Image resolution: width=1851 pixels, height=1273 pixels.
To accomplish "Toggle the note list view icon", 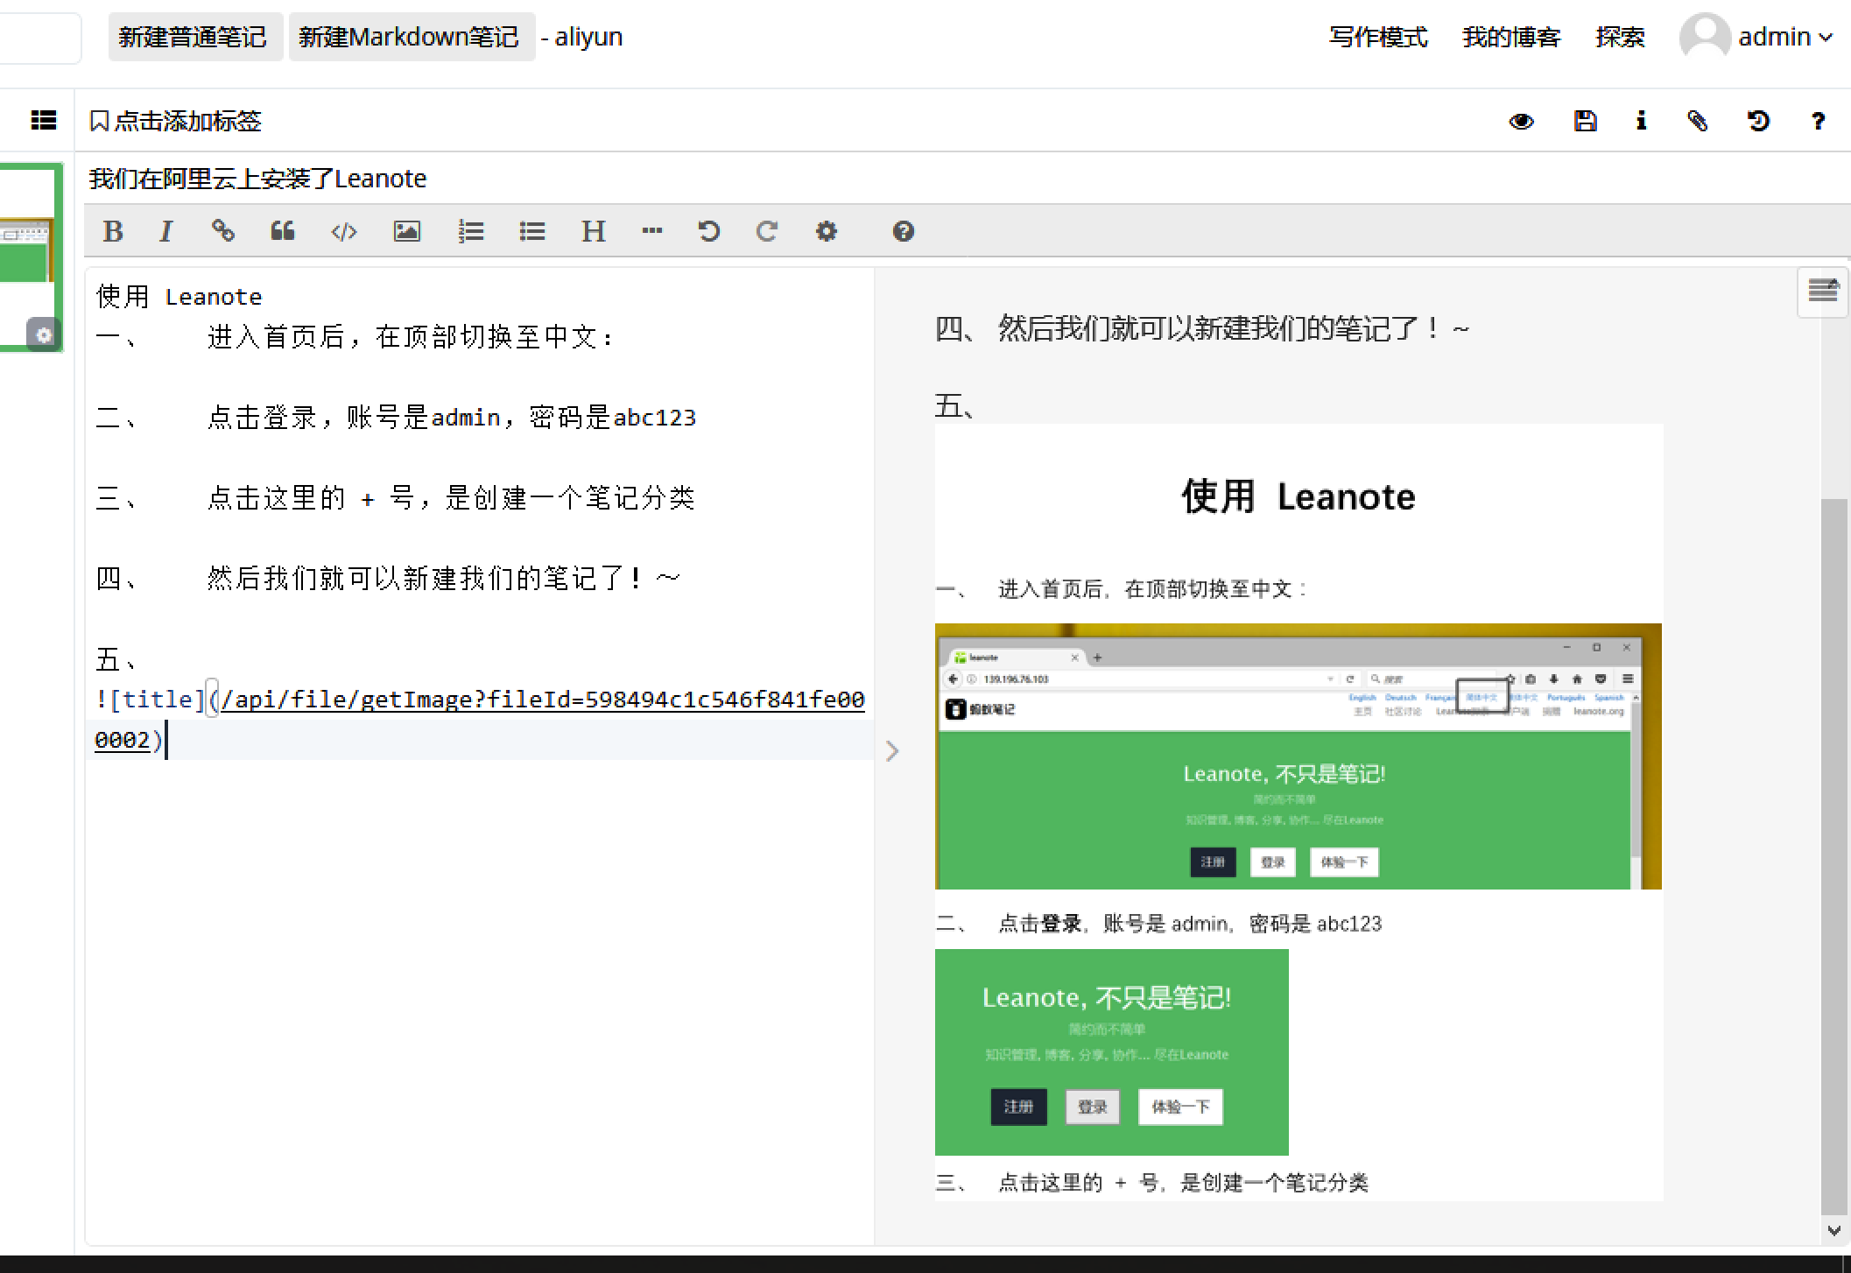I will tap(43, 120).
